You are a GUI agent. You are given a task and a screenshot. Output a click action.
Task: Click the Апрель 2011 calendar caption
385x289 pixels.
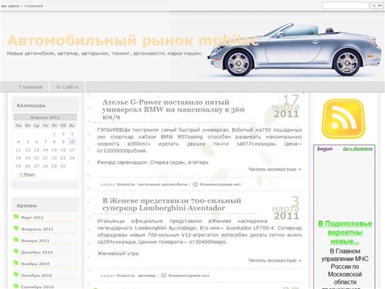[45, 117]
